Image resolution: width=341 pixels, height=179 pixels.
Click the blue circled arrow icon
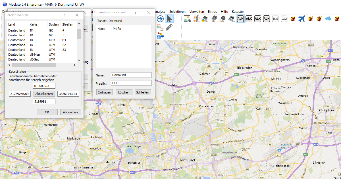(160, 19)
